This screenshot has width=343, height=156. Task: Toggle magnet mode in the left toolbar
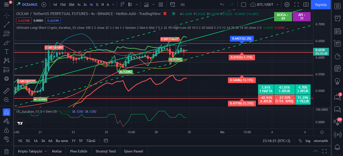7,112
